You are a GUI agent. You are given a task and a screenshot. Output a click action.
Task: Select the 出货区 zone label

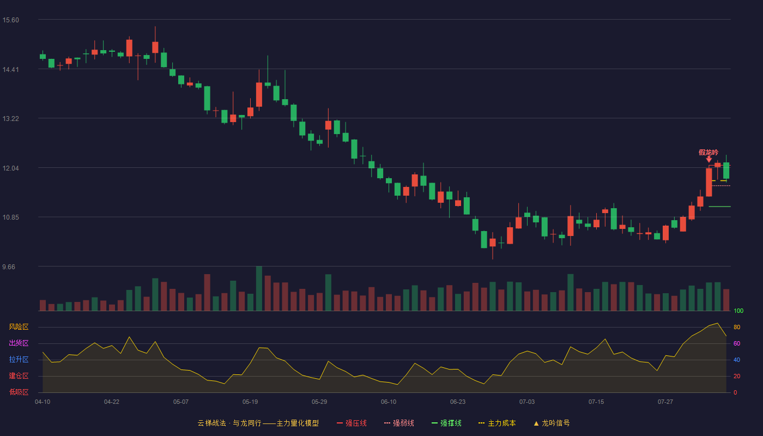[x=19, y=343]
